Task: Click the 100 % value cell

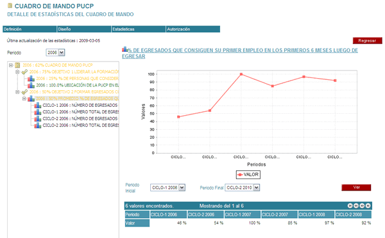Action: coord(243,223)
